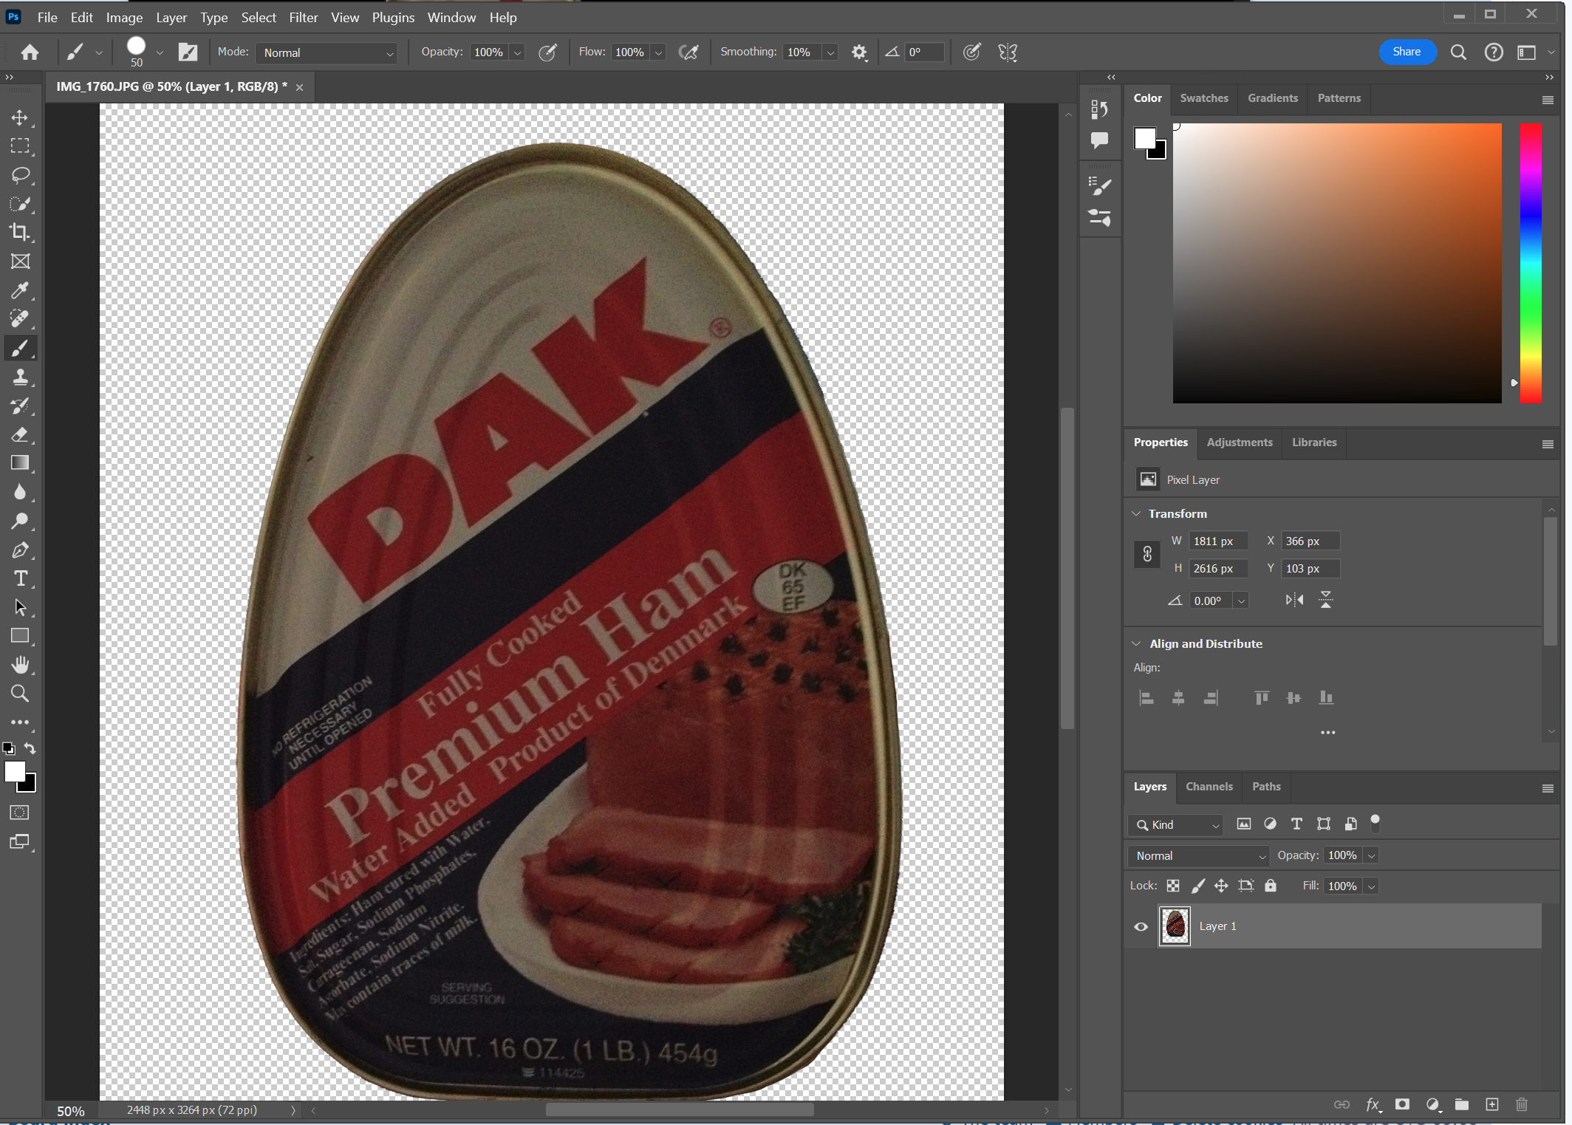1572x1125 pixels.
Task: Choose the Horizontal Type tool
Action: tap(20, 578)
